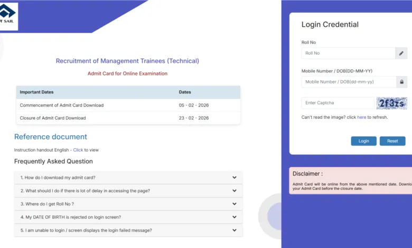Click the date '05 - 02 - 2026'
Viewport: 412px width, 248px height.
pos(194,105)
